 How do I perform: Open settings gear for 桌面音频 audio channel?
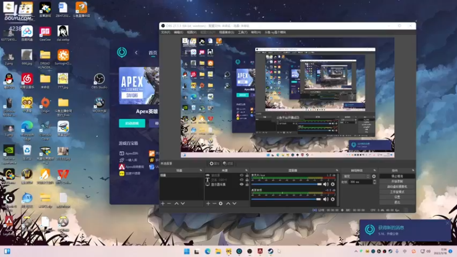point(332,199)
